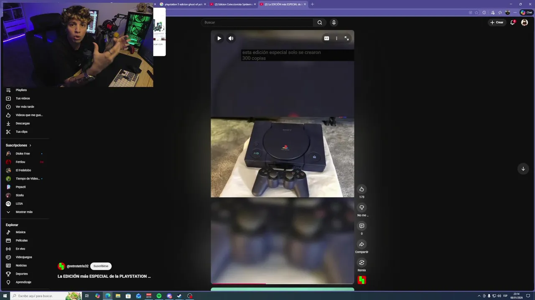This screenshot has height=300, width=535.
Task: Go to next Short with down arrow
Action: [523, 169]
